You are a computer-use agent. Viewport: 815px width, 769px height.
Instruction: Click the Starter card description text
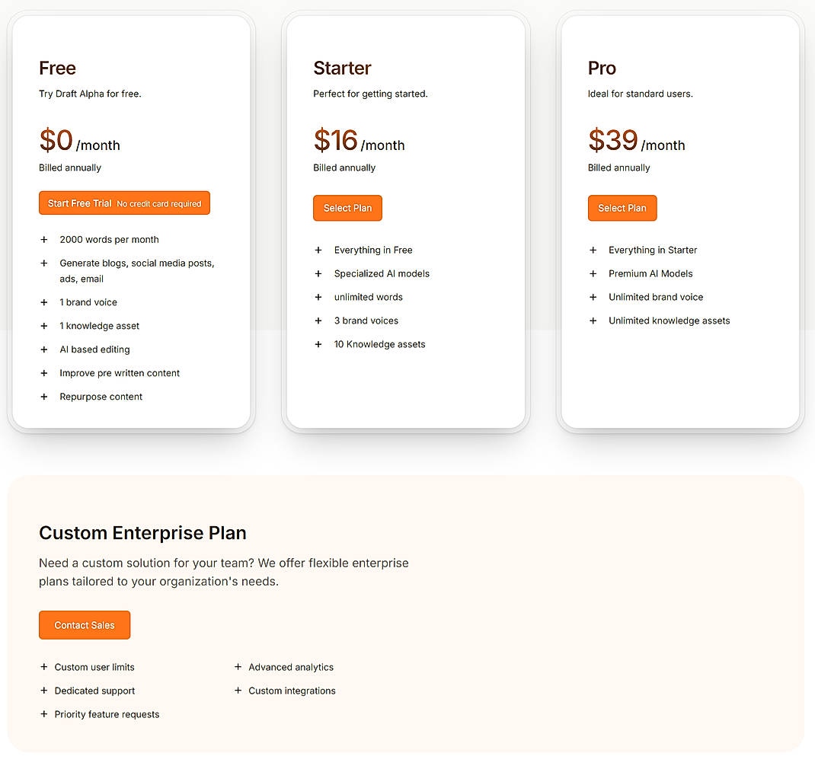point(370,94)
